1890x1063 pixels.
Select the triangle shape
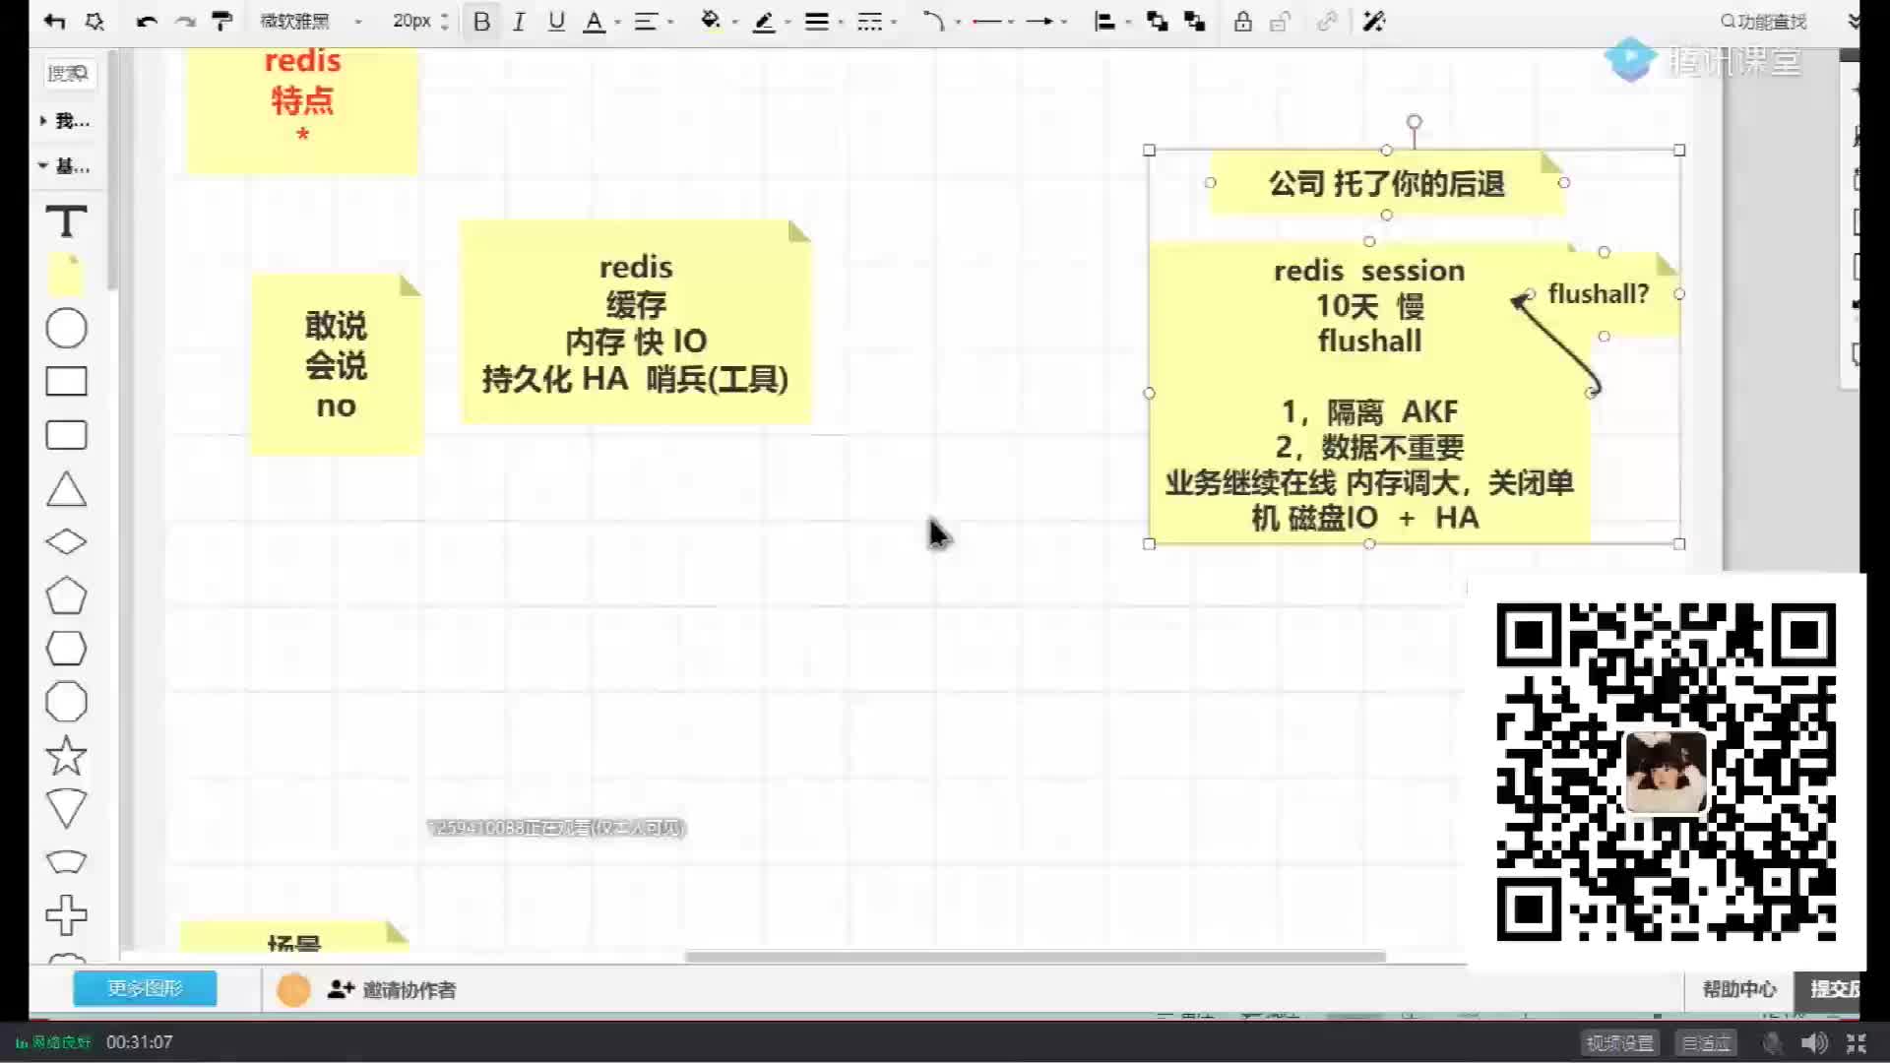(x=66, y=489)
